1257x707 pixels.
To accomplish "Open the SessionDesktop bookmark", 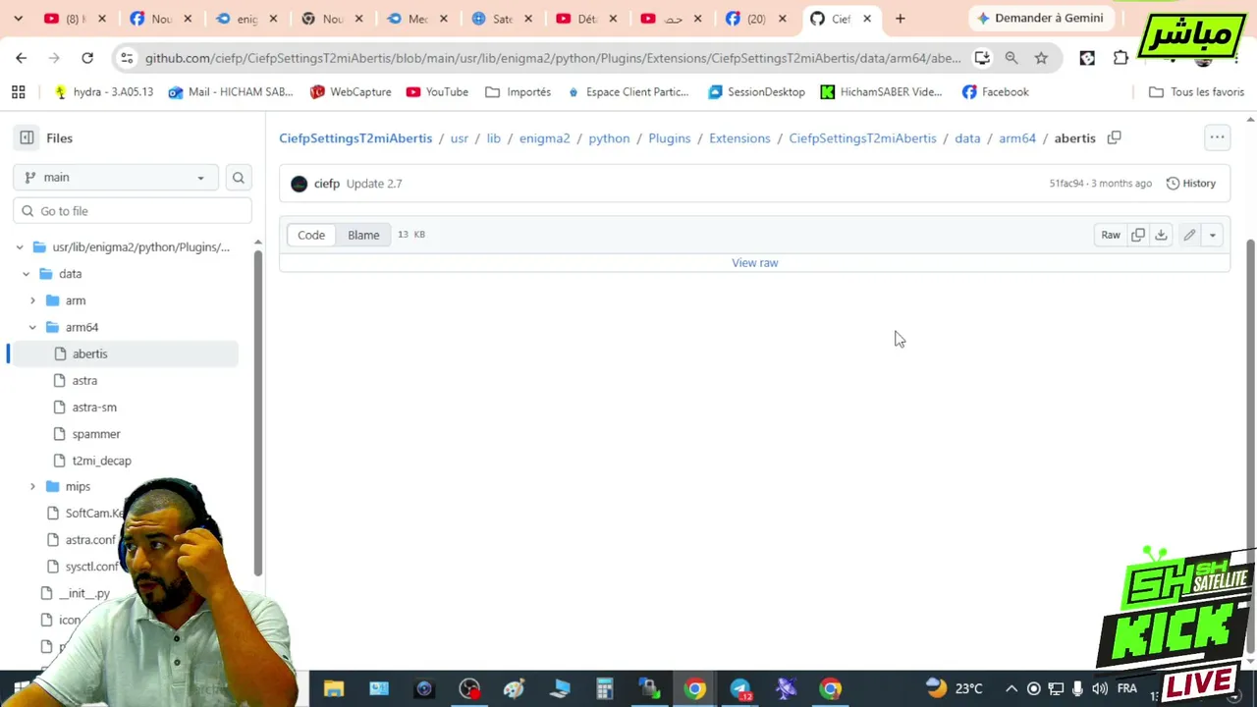I will click(x=756, y=92).
